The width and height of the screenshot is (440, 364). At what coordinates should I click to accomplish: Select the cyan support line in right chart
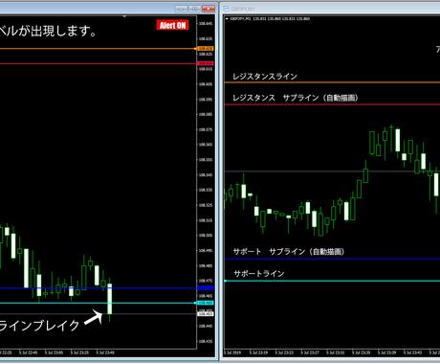[x=332, y=281]
